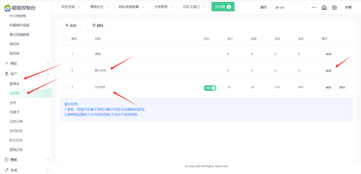This screenshot has width=361, height=174.
Task: Click the template icon beside 模版
Action: [x=6, y=160]
